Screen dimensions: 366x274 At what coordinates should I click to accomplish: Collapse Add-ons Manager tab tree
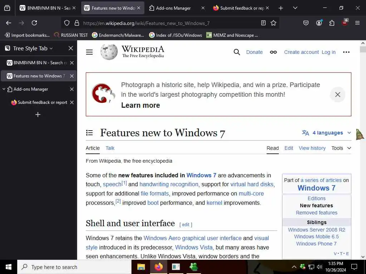coord(4,89)
